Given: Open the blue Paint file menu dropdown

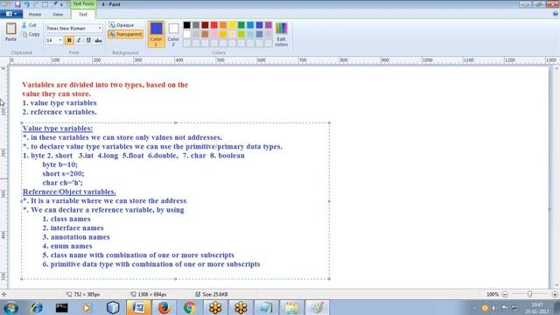Looking at the screenshot, I should click(x=11, y=14).
